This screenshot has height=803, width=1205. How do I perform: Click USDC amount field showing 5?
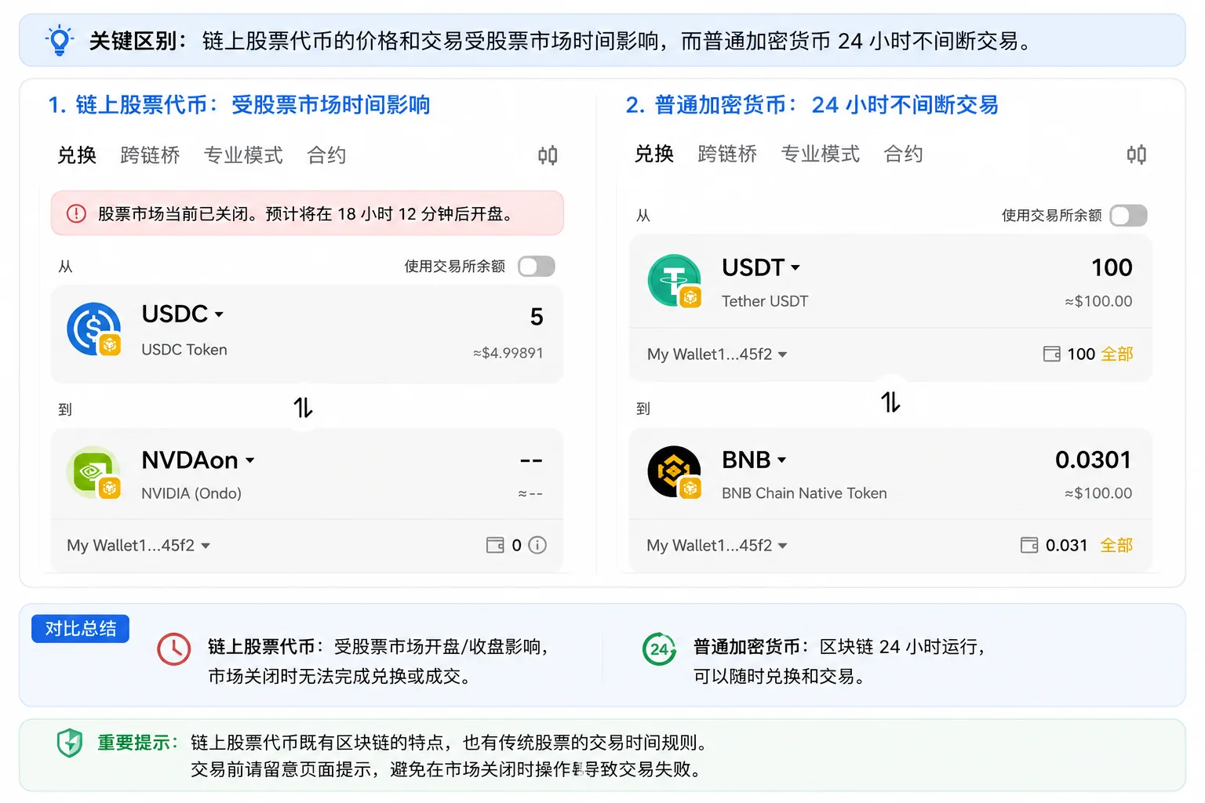(537, 317)
